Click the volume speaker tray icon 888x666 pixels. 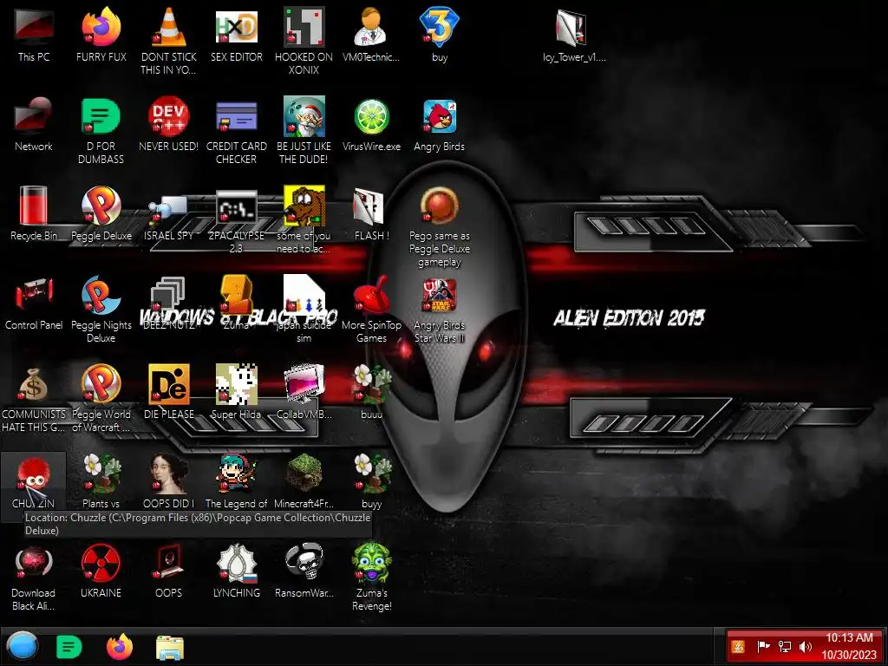click(x=806, y=647)
